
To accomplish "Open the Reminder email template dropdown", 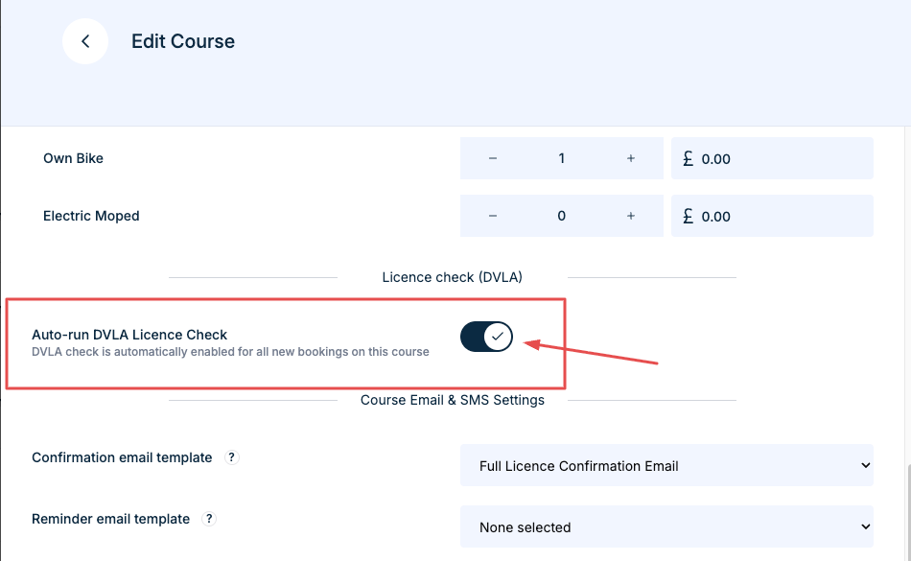I will pyautogui.click(x=666, y=526).
